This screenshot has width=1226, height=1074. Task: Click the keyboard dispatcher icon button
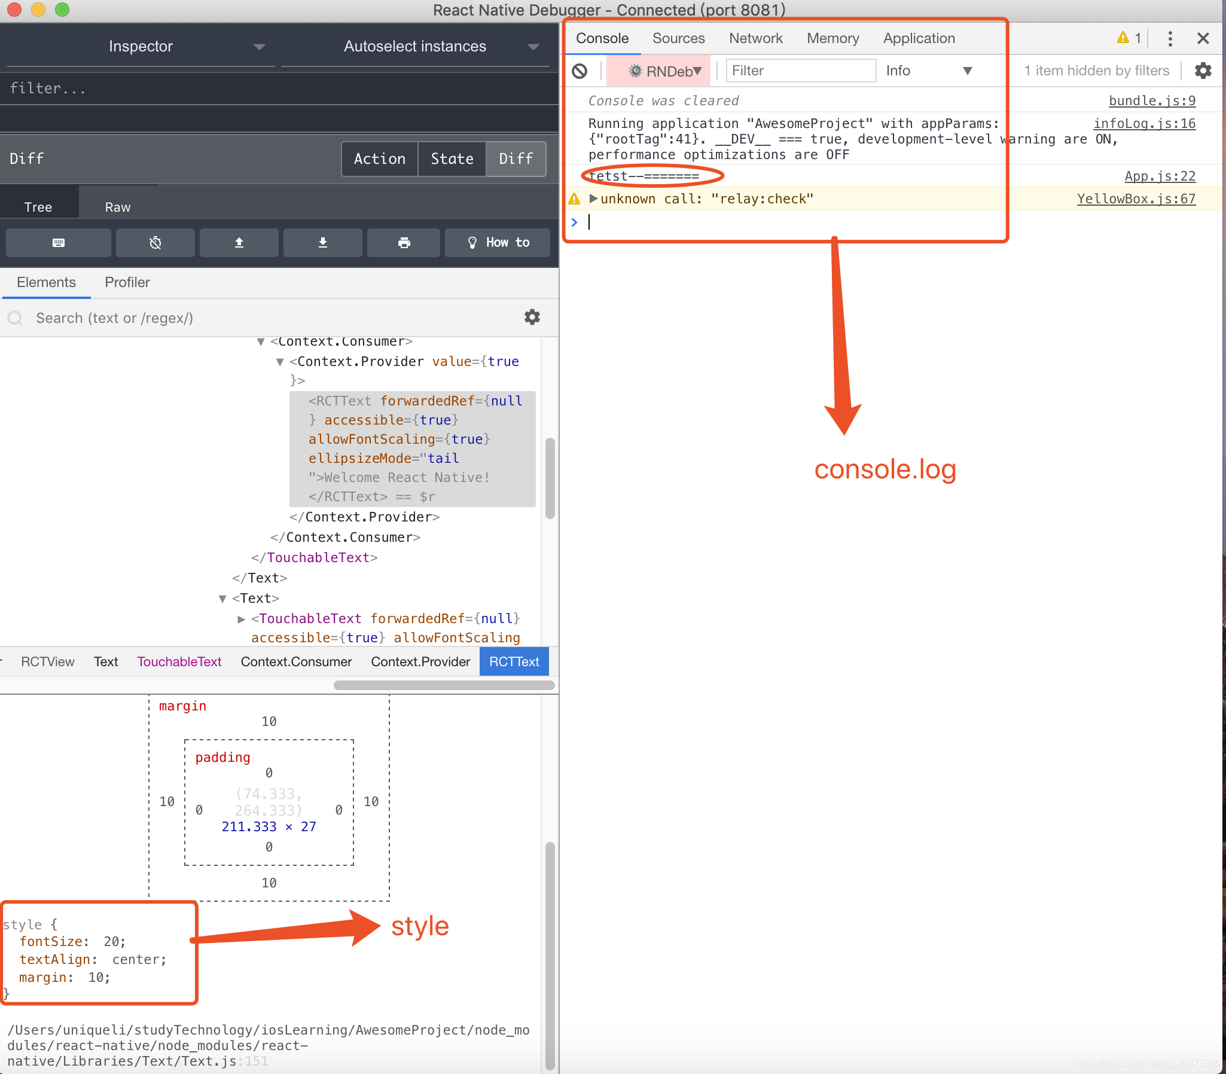point(58,243)
